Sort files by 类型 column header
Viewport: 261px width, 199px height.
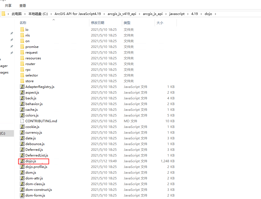tap(127, 23)
